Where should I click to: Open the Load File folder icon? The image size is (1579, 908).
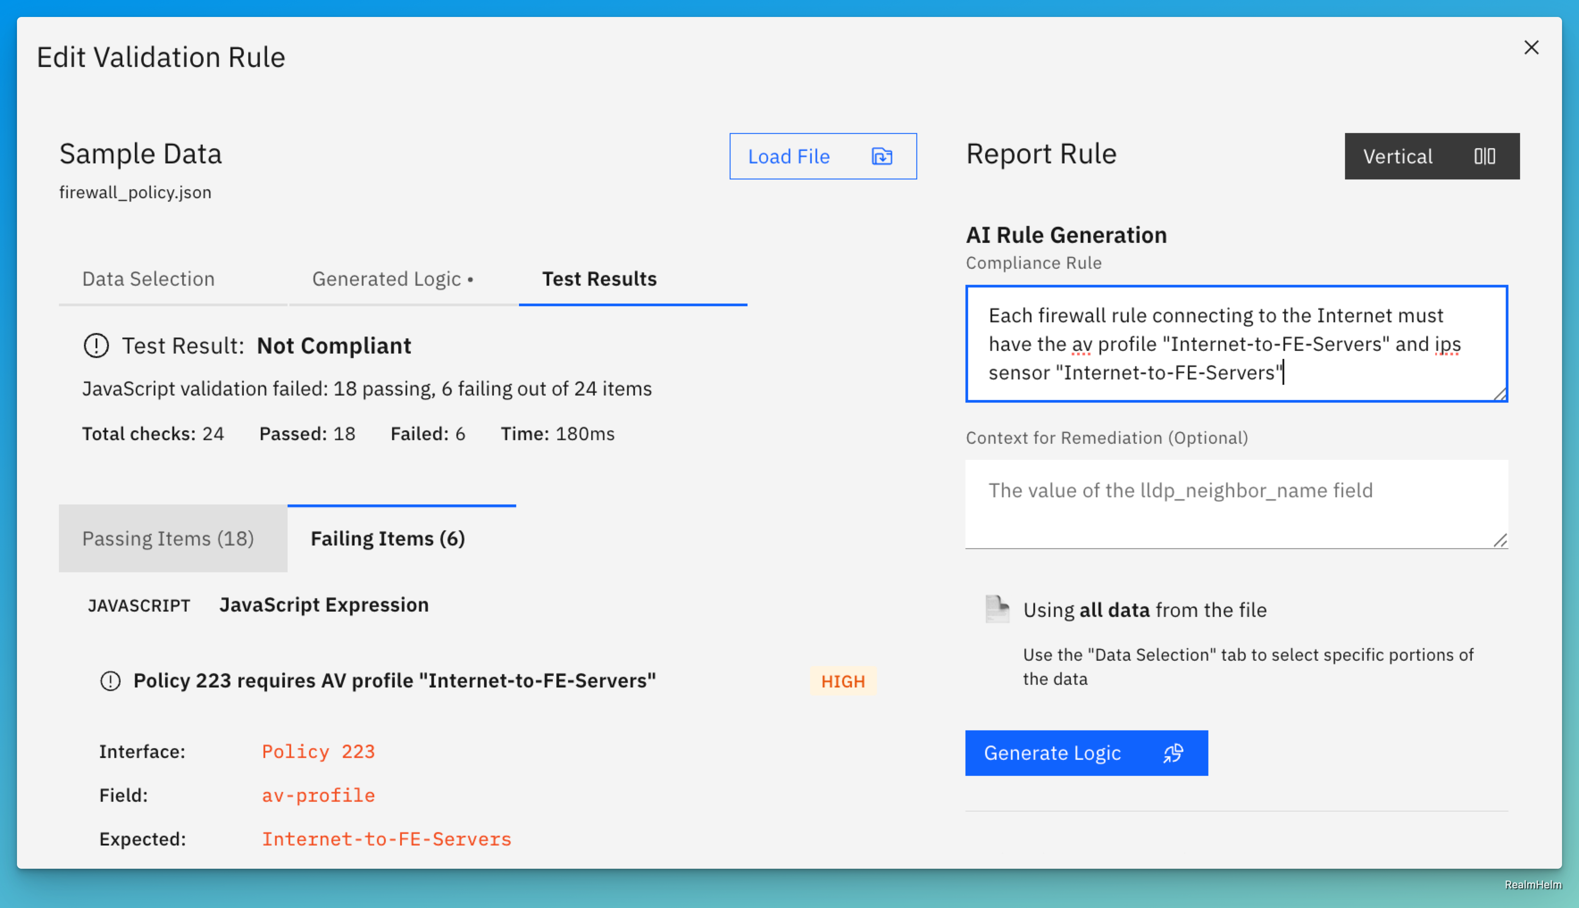pyautogui.click(x=881, y=157)
